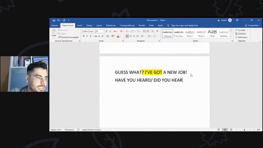
Task: Set center text alignment
Action: tap(131, 36)
